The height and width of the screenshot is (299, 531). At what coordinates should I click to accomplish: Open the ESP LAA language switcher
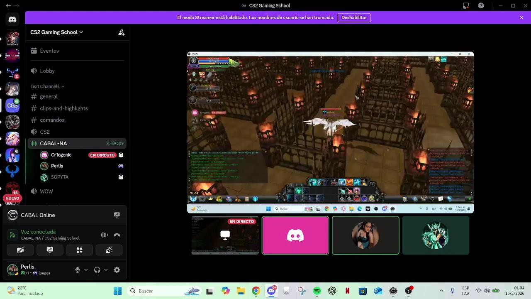click(465, 291)
